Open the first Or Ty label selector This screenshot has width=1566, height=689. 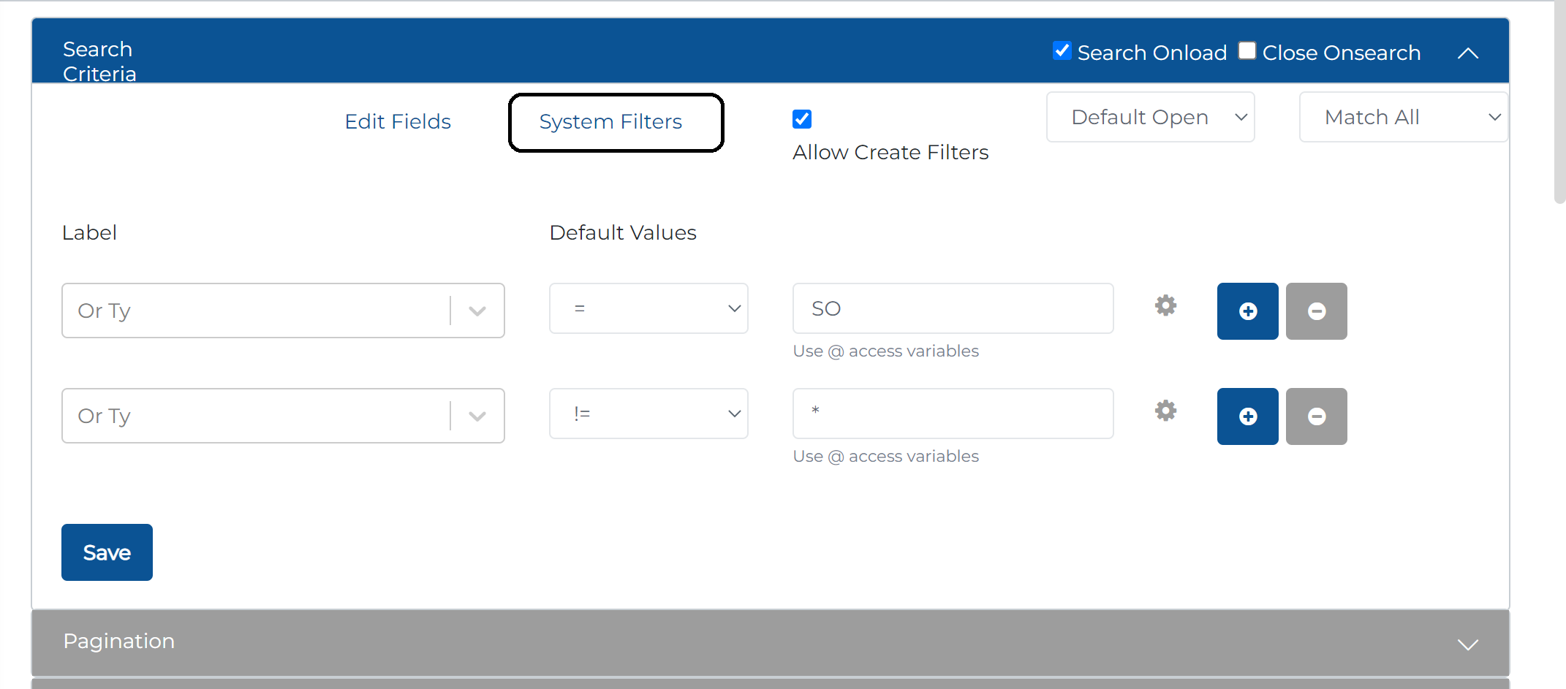[283, 311]
